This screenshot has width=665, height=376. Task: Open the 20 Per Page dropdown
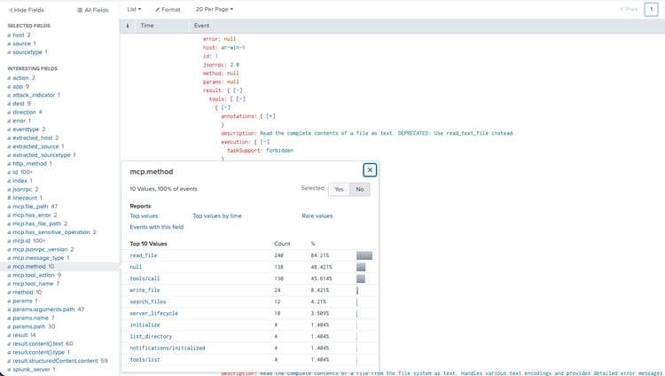215,10
